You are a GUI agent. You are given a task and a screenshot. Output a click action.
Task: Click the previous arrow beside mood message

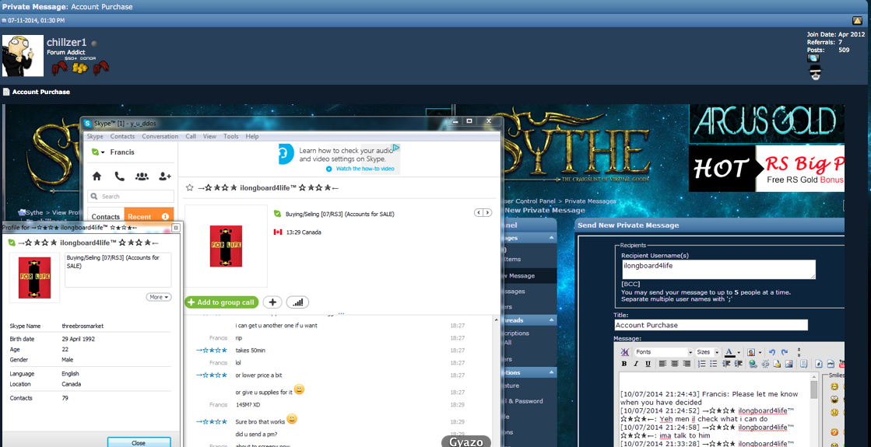(x=479, y=212)
